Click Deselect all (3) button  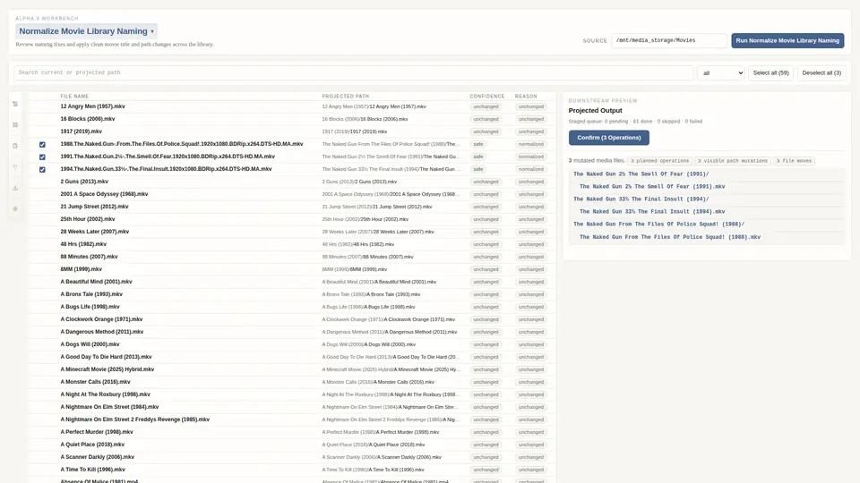[x=821, y=72]
